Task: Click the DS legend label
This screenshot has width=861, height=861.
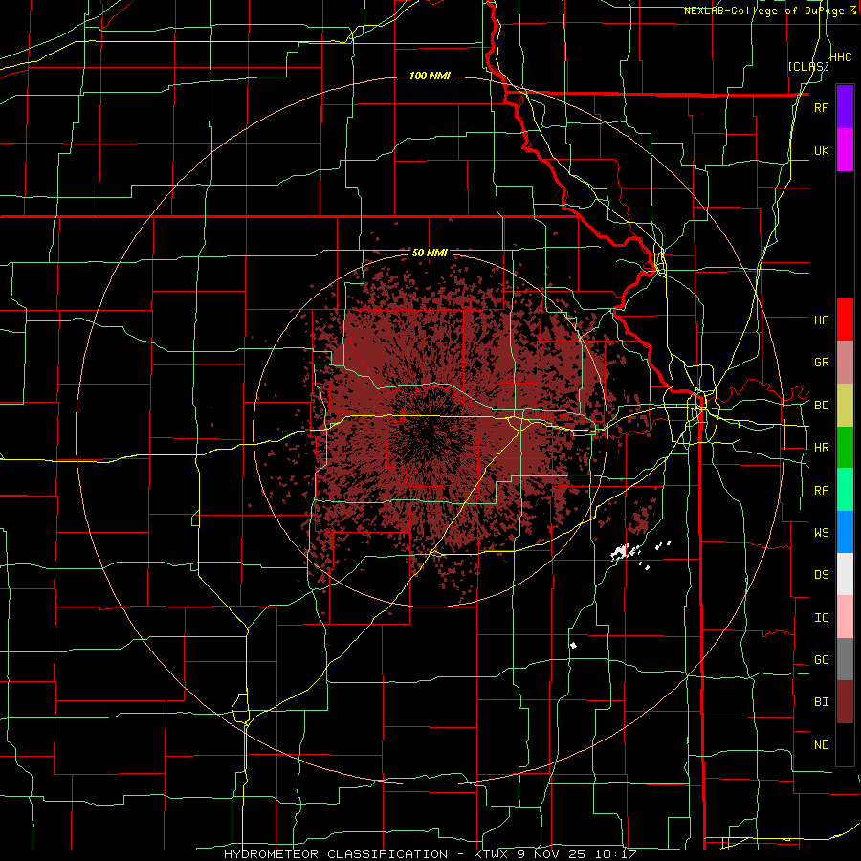Action: 821,575
